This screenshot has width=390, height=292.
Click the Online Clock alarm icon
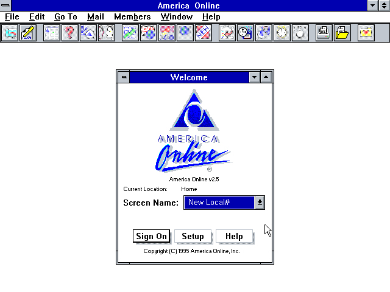(x=282, y=33)
